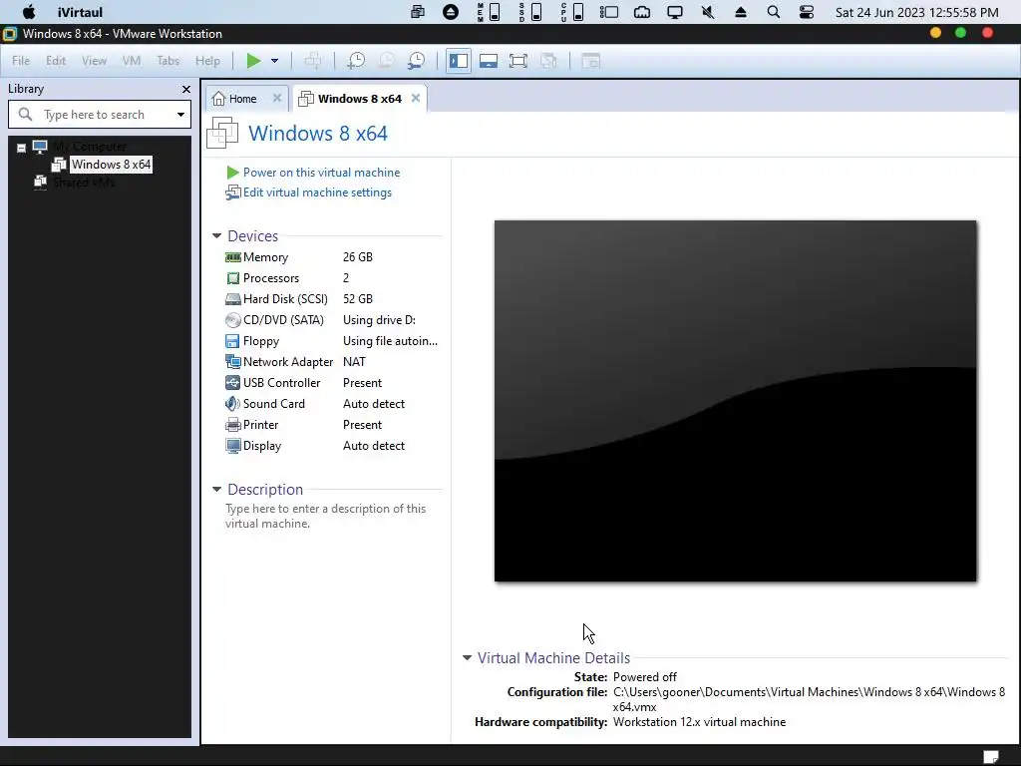The height and width of the screenshot is (766, 1021).
Task: Click the 26 GB memory value
Action: (x=358, y=257)
